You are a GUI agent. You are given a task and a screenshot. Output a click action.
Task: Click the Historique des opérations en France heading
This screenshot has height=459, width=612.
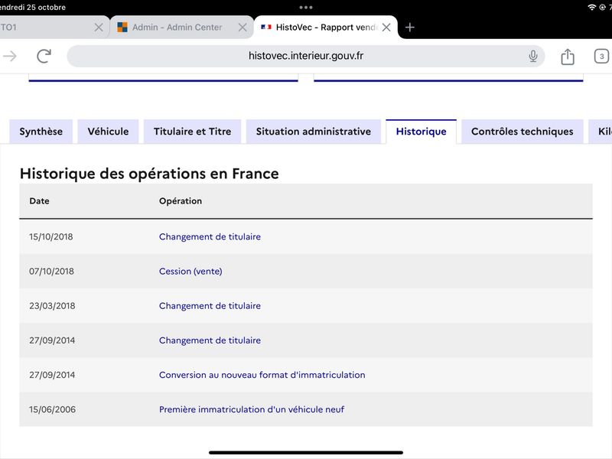(x=149, y=174)
